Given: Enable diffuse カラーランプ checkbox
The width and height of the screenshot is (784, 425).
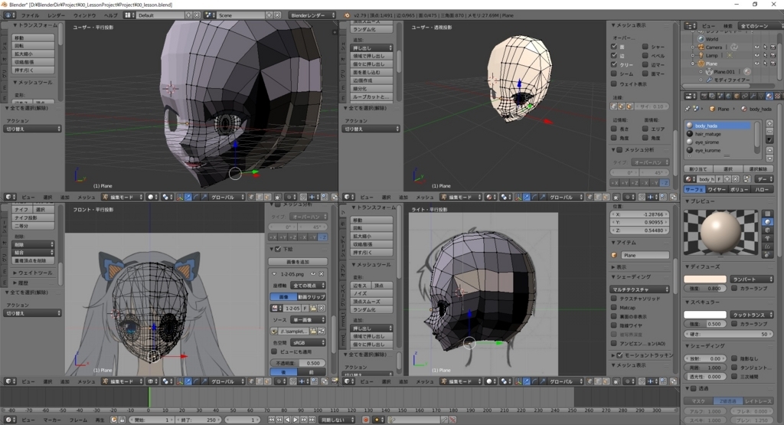Looking at the screenshot, I should tap(734, 289).
